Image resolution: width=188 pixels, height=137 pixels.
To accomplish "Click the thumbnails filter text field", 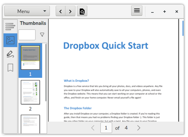I will [x=27, y=35].
